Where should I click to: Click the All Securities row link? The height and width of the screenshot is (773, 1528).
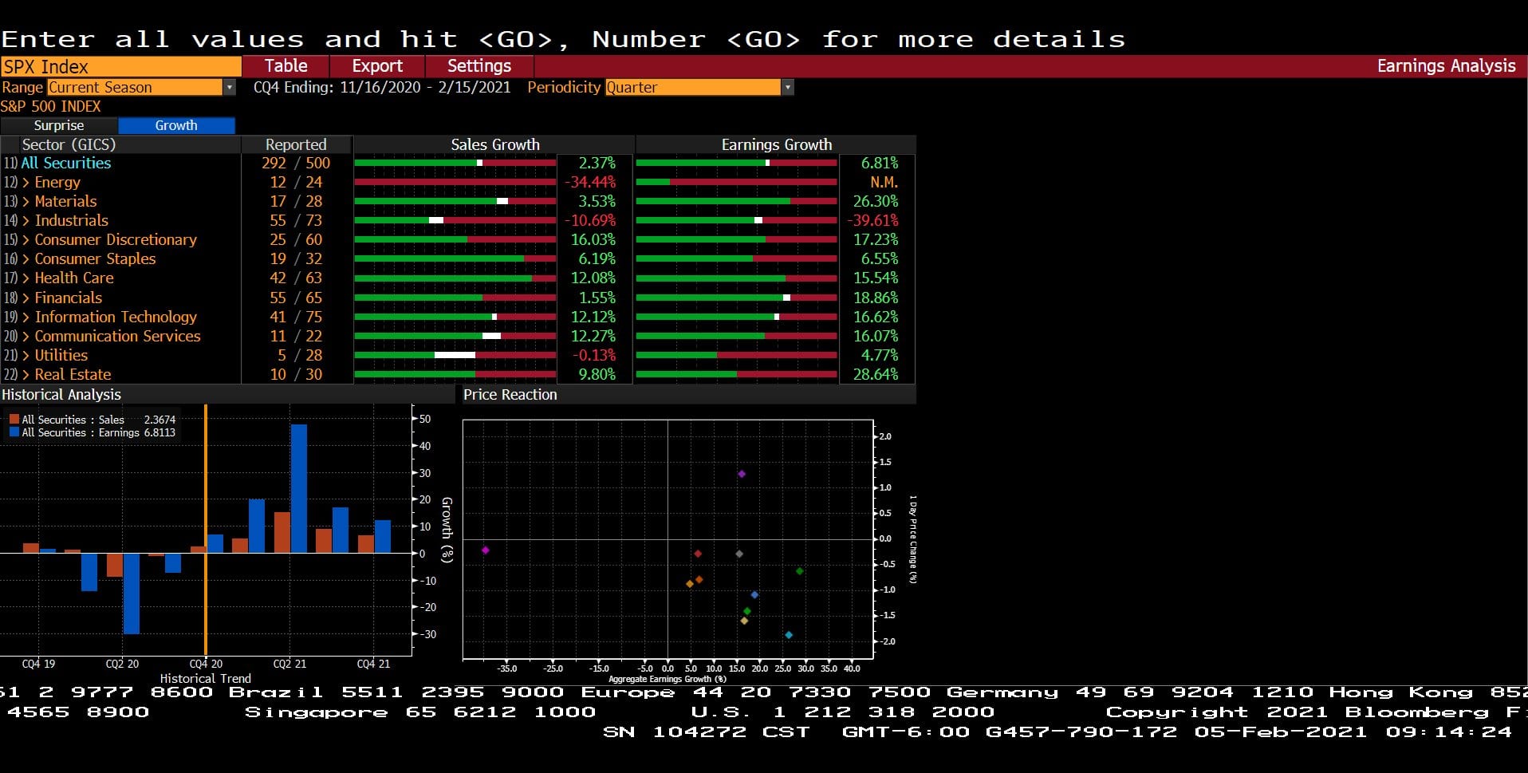pos(66,163)
